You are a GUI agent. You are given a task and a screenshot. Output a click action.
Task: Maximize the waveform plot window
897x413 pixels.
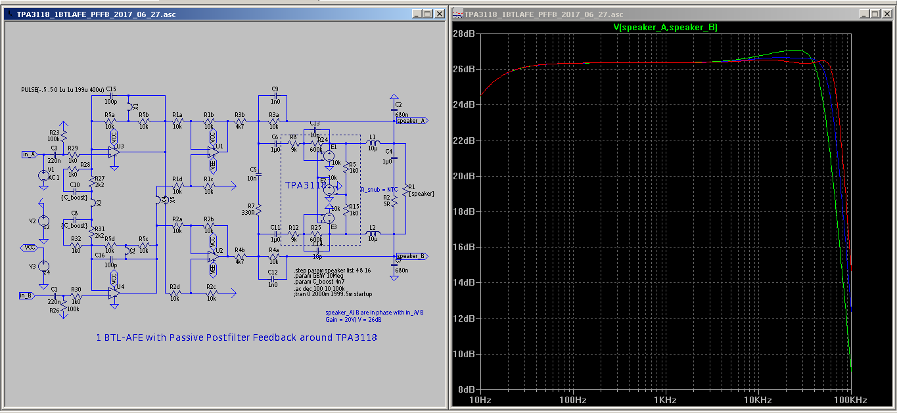[877, 14]
